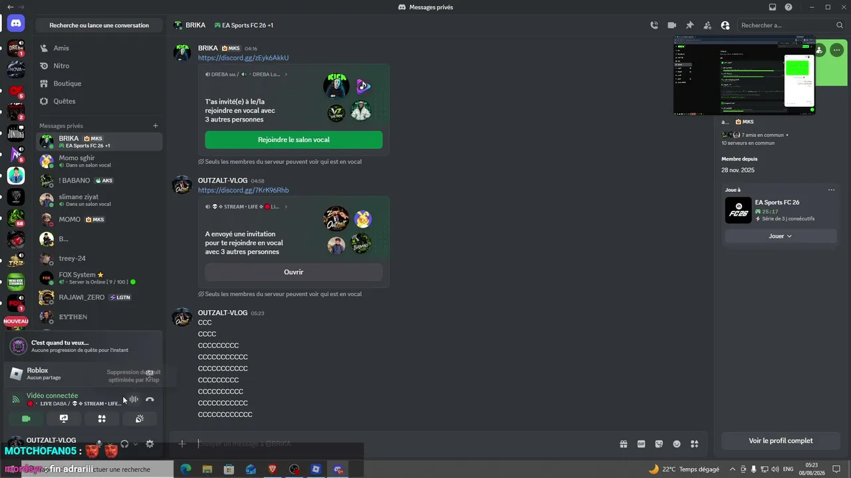Open the soundboard button

coord(140,419)
